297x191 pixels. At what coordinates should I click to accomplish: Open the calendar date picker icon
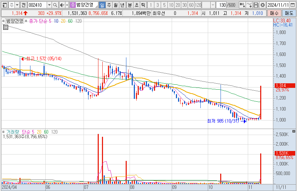pos(293,5)
